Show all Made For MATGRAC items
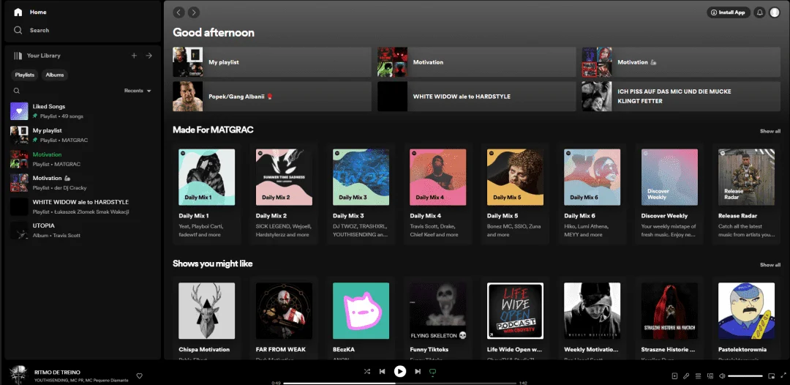790x385 pixels. [x=770, y=131]
